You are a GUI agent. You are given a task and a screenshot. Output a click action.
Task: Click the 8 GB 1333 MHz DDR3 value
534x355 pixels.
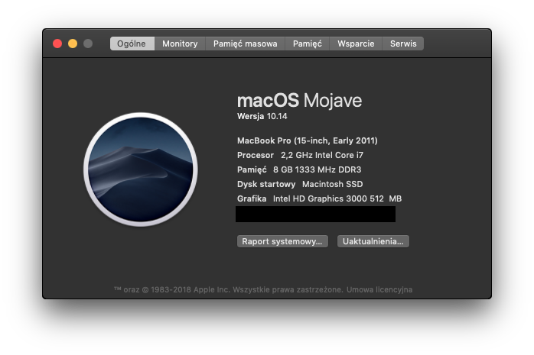tap(317, 169)
